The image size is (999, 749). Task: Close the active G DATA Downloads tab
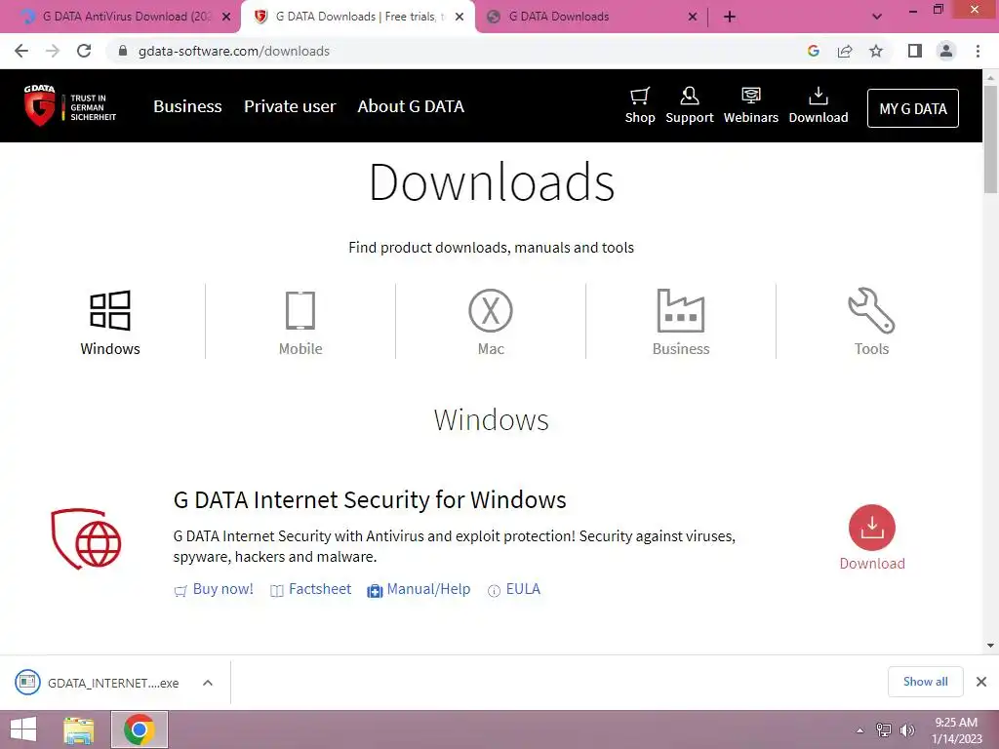pyautogui.click(x=460, y=17)
